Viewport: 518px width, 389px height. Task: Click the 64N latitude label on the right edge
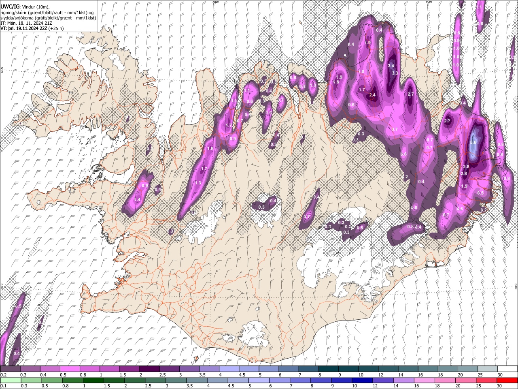516,286
